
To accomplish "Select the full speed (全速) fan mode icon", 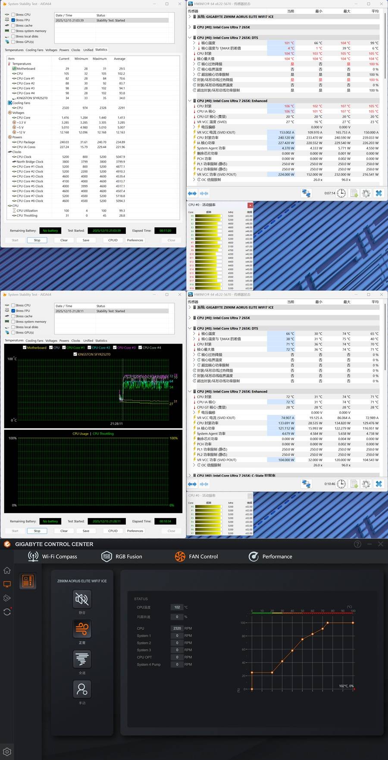I will click(x=81, y=659).
